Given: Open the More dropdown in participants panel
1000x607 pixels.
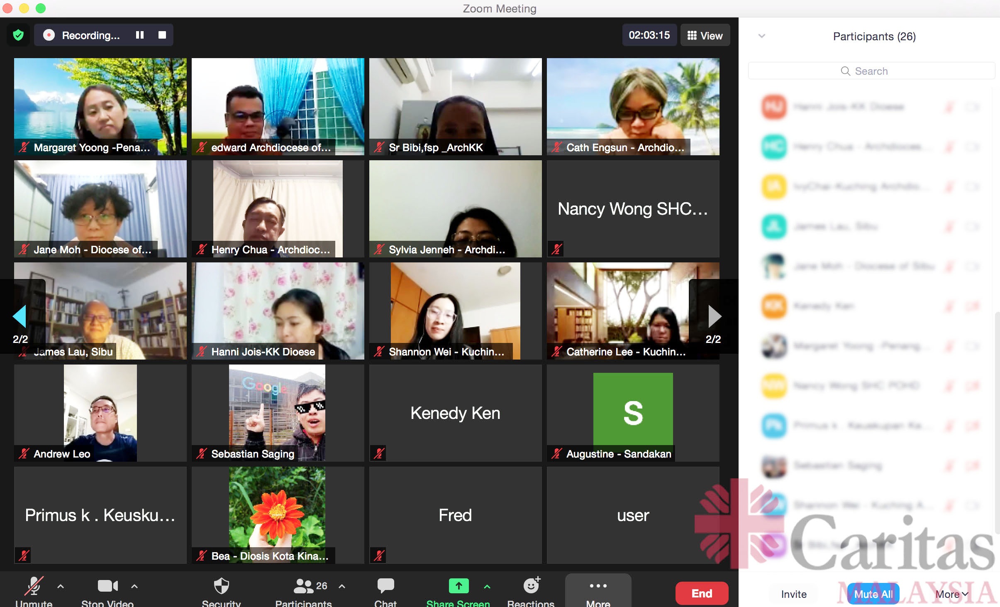Looking at the screenshot, I should click(x=951, y=594).
